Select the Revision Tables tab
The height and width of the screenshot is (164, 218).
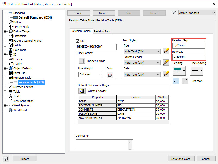coord(81,31)
